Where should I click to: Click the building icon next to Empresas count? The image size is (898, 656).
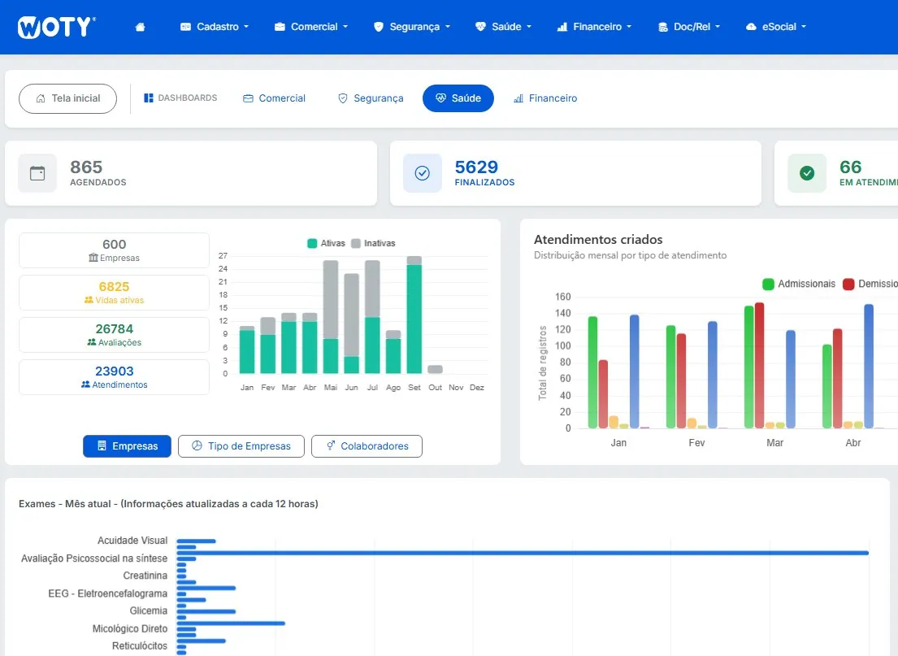[x=93, y=258]
